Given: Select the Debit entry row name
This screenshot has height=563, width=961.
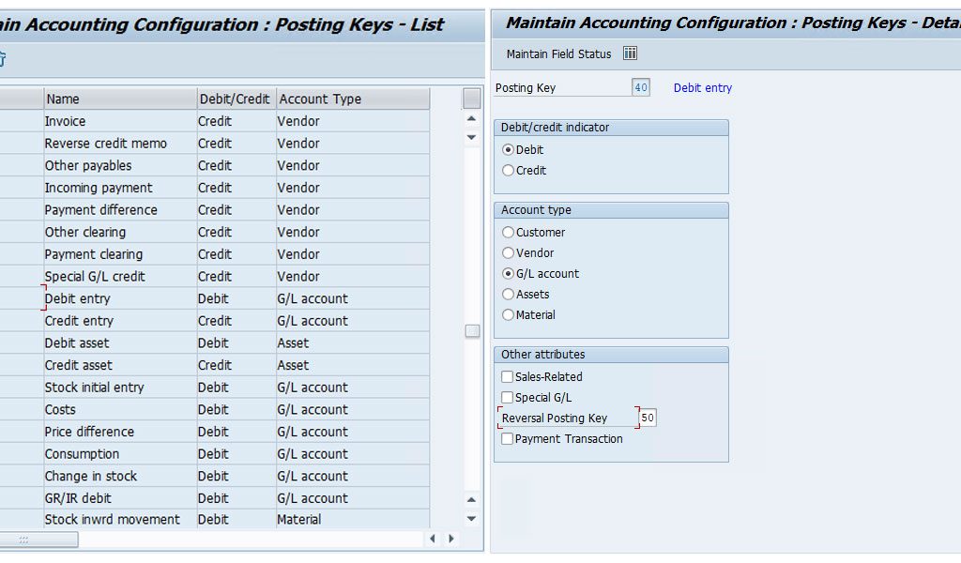Looking at the screenshot, I should [x=77, y=298].
